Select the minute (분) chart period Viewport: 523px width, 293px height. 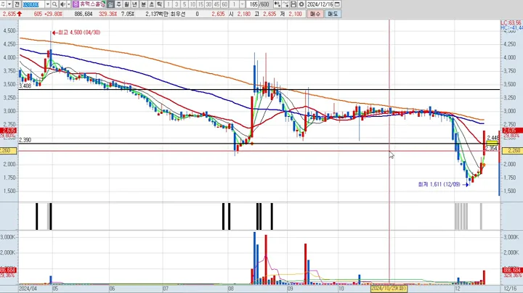143,4
